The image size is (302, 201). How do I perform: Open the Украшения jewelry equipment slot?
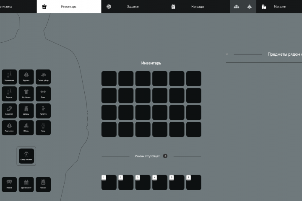(9, 77)
